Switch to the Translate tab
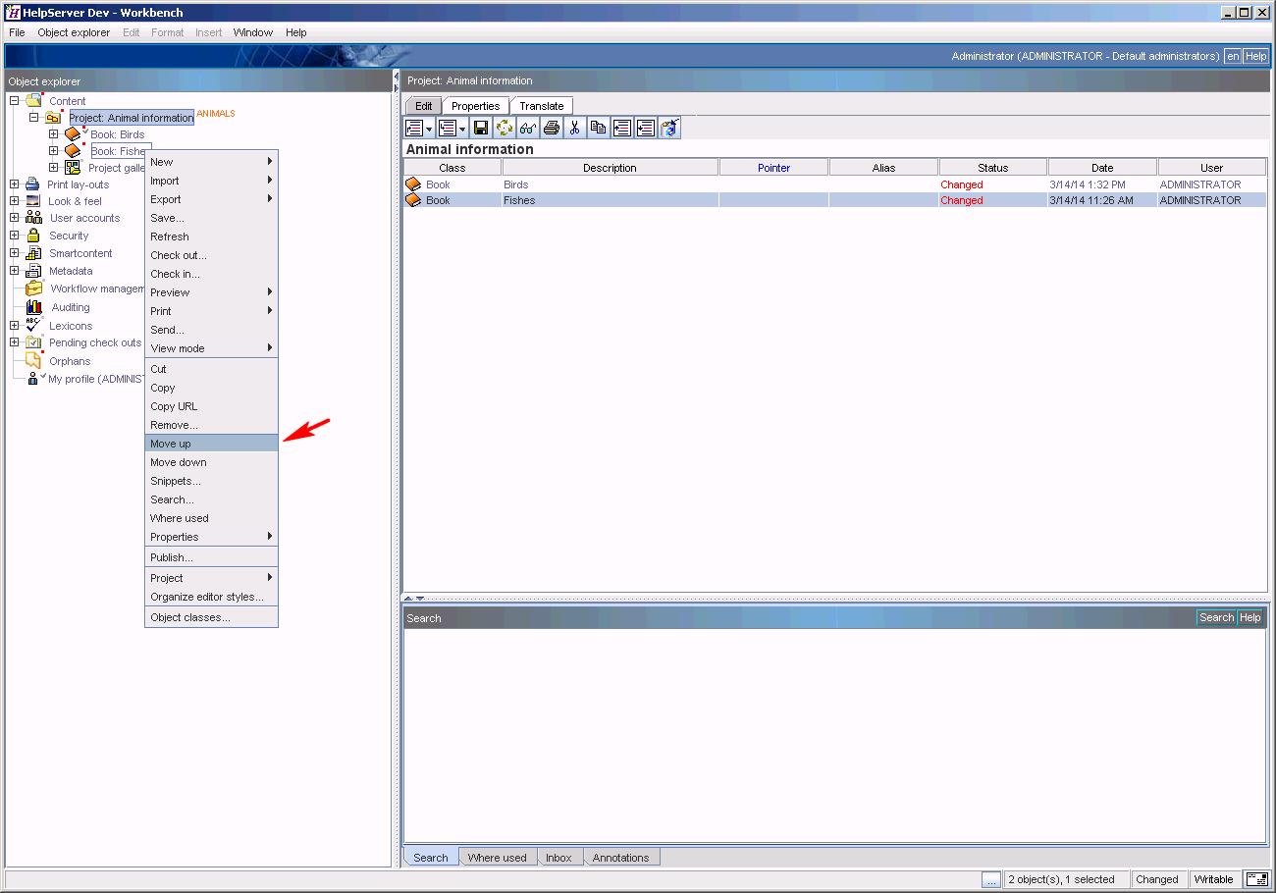This screenshot has height=893, width=1276. [542, 106]
